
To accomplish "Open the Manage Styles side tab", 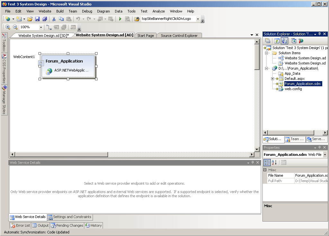I will coord(4,100).
